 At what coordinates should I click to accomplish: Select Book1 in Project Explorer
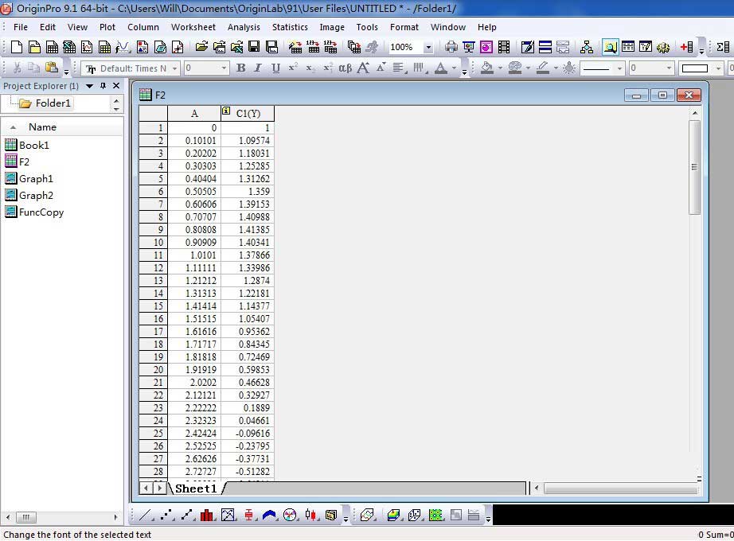[x=27, y=145]
